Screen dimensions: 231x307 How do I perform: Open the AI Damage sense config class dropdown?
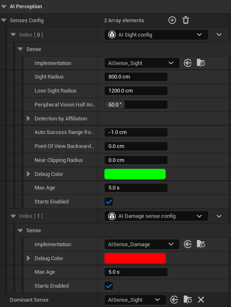click(156, 216)
